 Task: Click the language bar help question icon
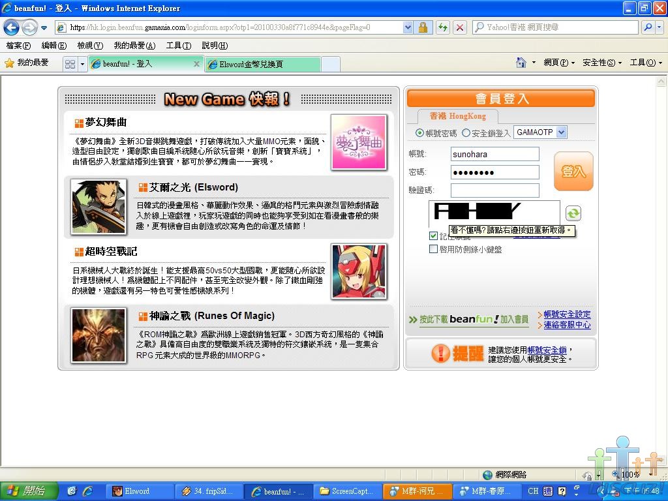tap(562, 491)
